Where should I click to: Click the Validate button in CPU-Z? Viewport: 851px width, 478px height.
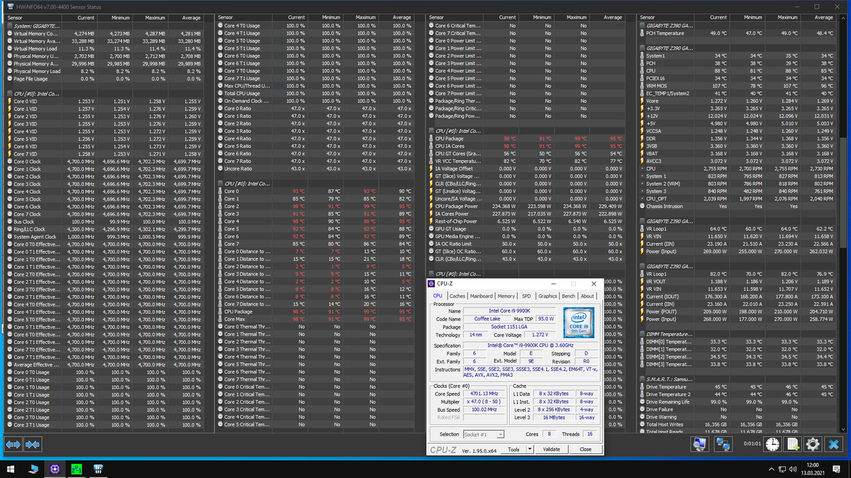pyautogui.click(x=551, y=449)
